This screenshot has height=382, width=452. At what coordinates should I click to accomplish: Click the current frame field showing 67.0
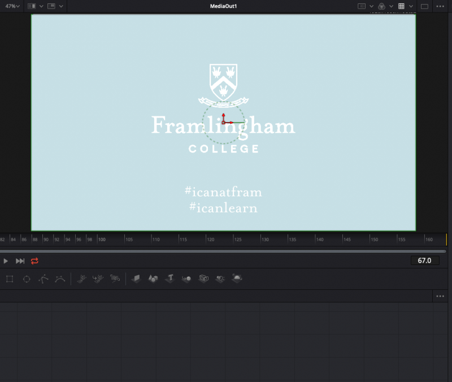tap(424, 261)
